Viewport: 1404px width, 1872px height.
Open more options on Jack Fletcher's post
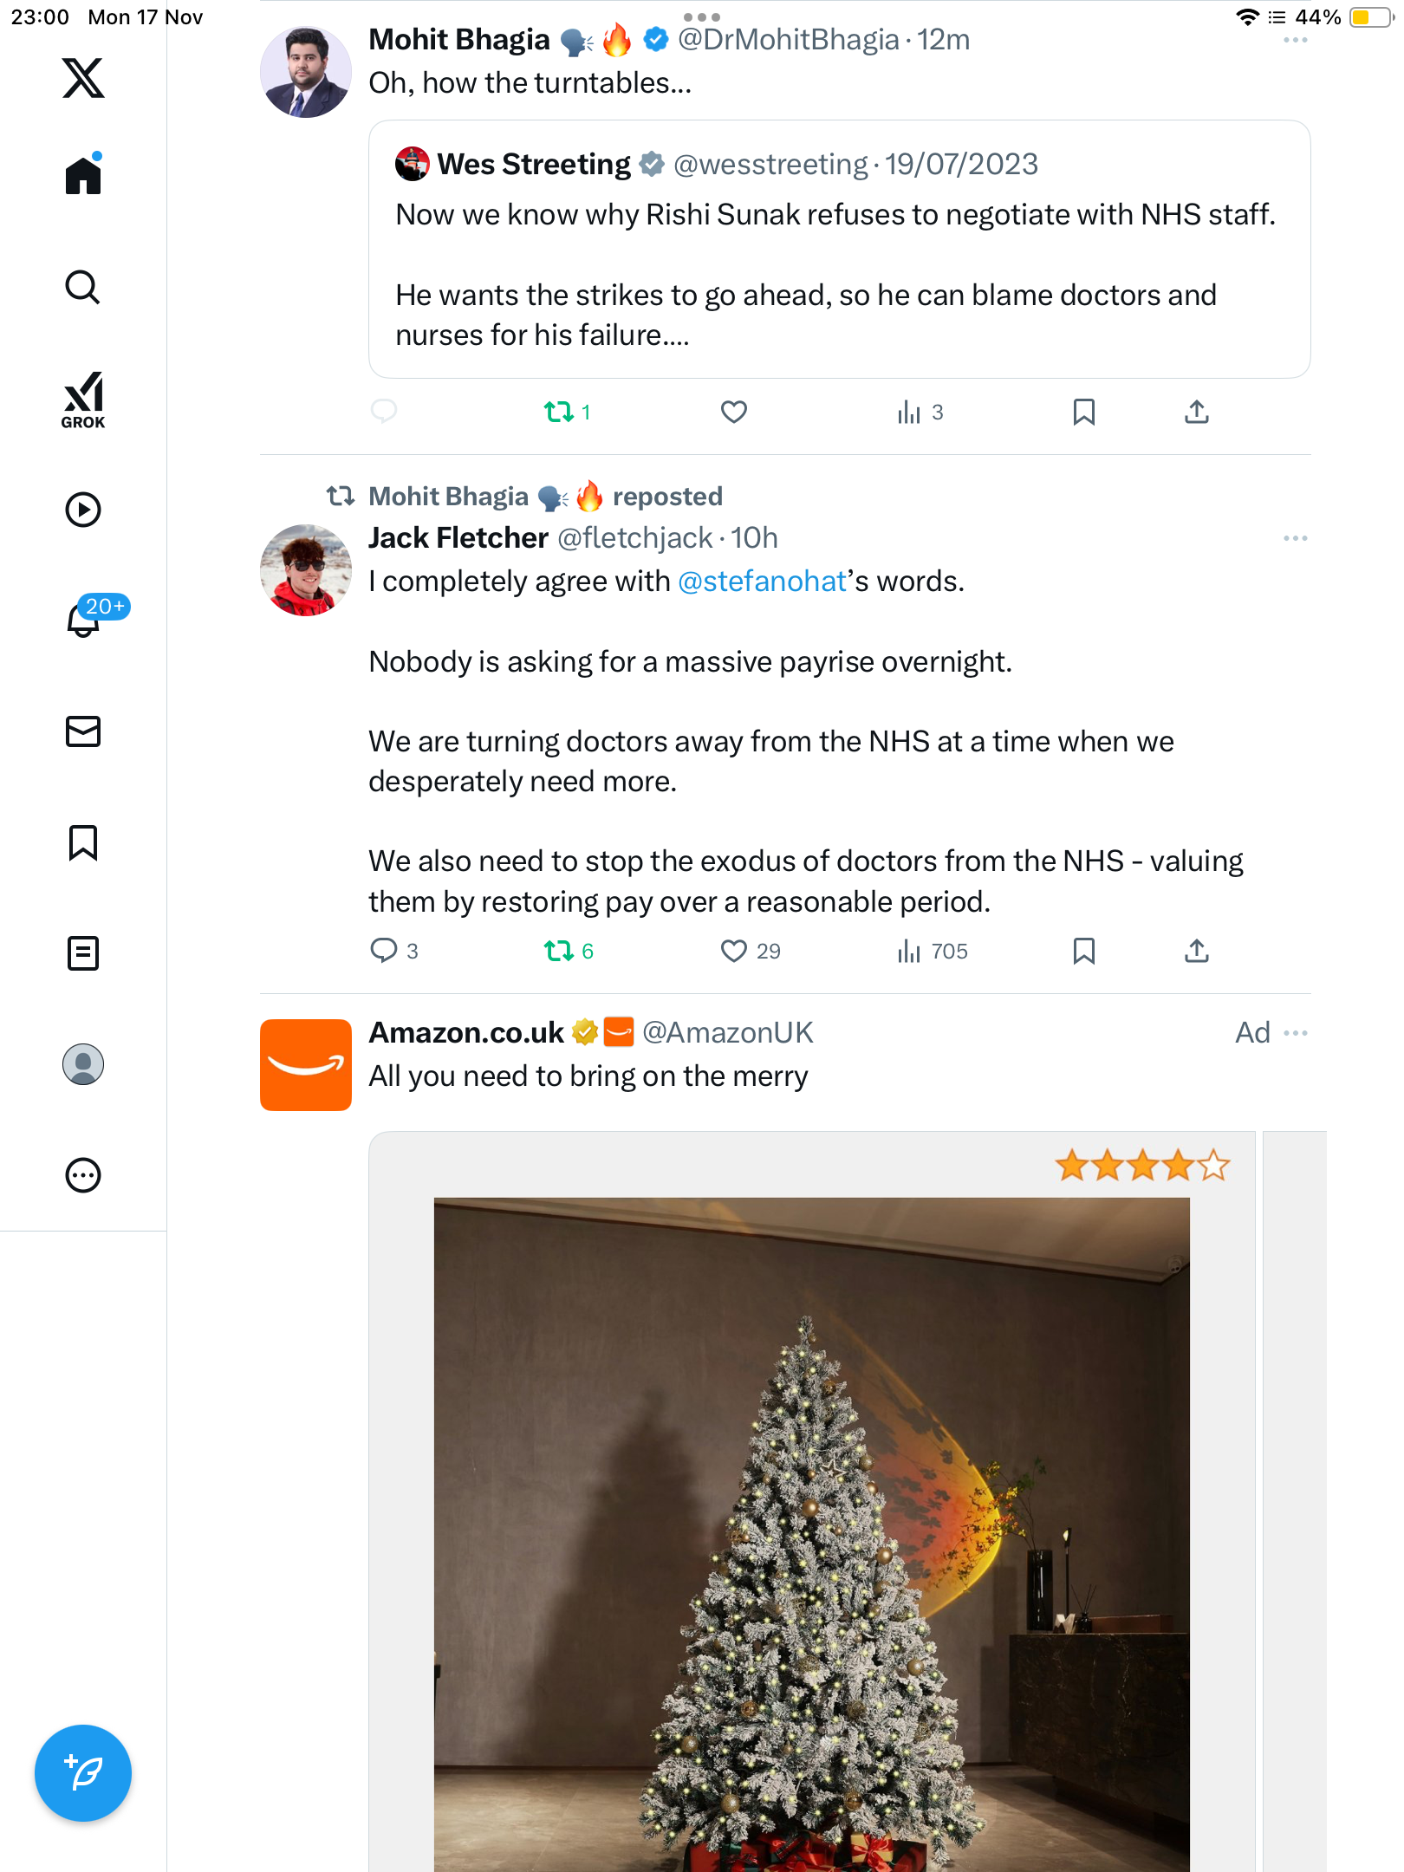[1295, 538]
